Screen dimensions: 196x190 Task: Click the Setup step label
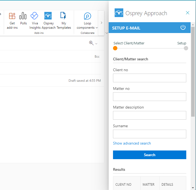pyautogui.click(x=182, y=43)
